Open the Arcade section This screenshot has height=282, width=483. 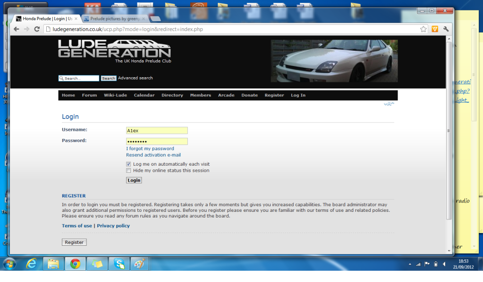226,95
